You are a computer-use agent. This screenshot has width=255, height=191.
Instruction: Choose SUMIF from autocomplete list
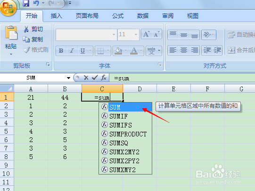125,116
